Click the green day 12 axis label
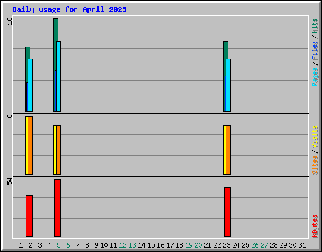This screenshot has width=322, height=252. (123, 245)
